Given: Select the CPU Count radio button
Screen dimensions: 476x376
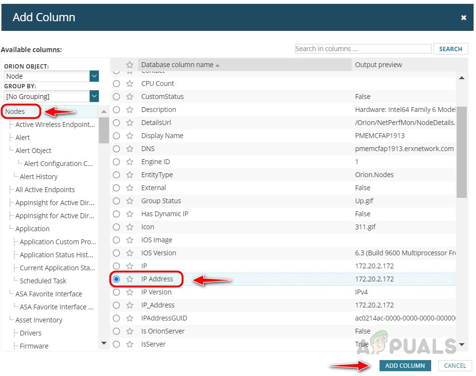Looking at the screenshot, I should point(116,84).
